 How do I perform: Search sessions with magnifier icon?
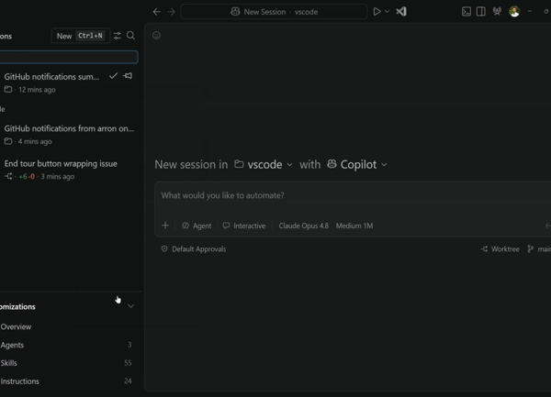(130, 36)
